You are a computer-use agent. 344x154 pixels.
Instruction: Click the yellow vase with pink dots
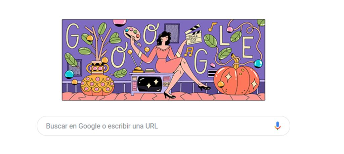click(x=97, y=80)
